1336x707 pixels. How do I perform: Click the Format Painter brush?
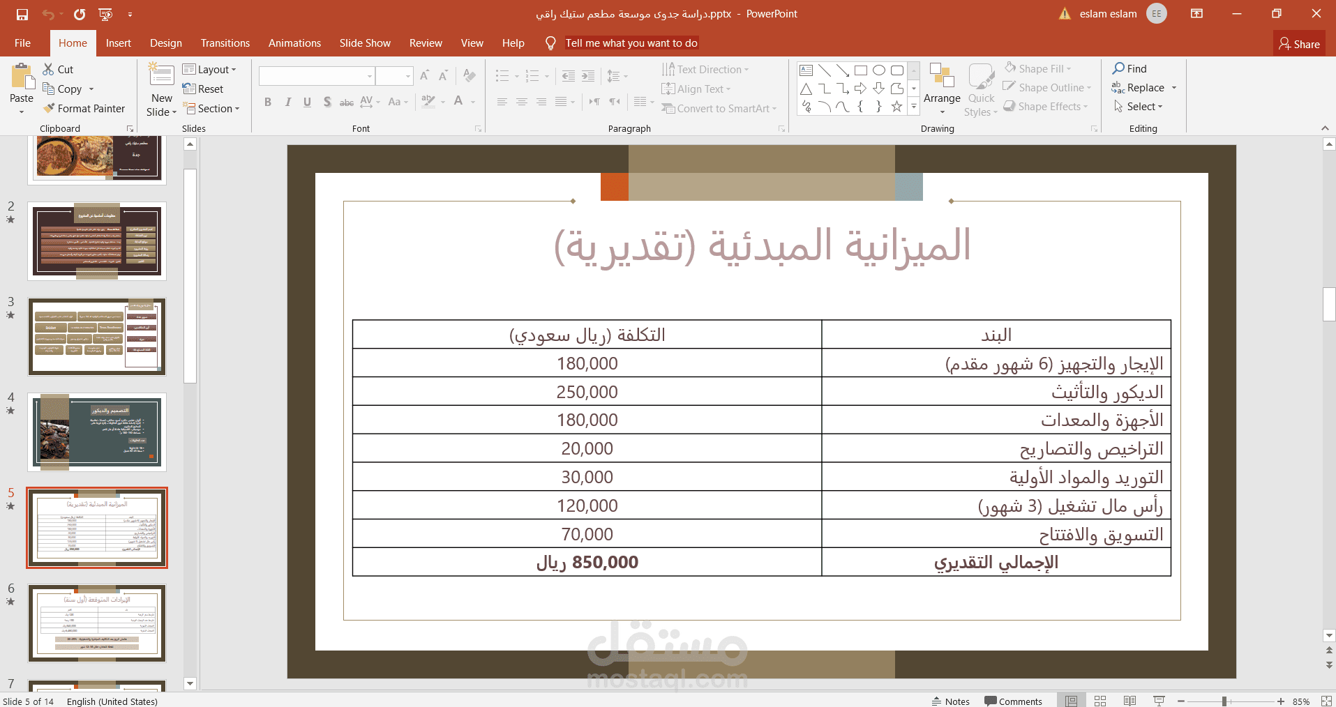pos(49,108)
